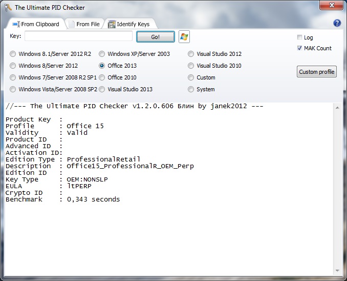Switch to From File tab
This screenshot has height=281, width=347.
coord(84,24)
